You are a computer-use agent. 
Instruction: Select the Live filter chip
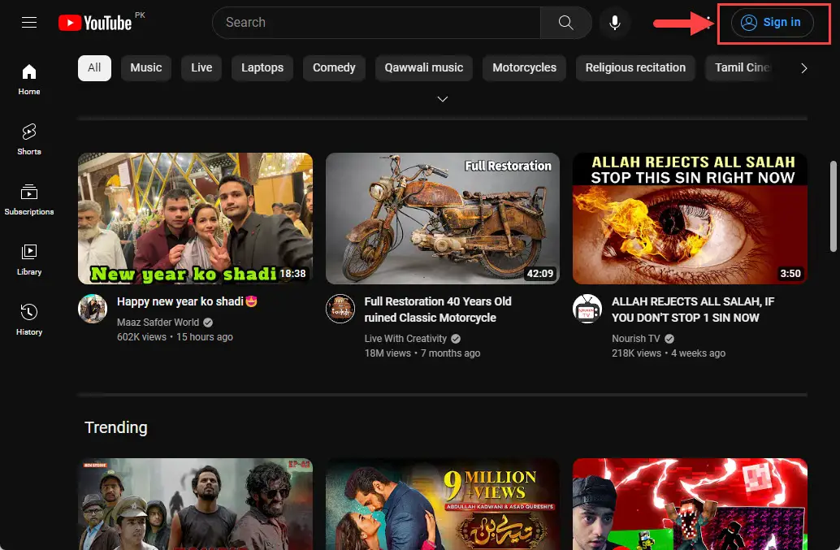(x=201, y=68)
